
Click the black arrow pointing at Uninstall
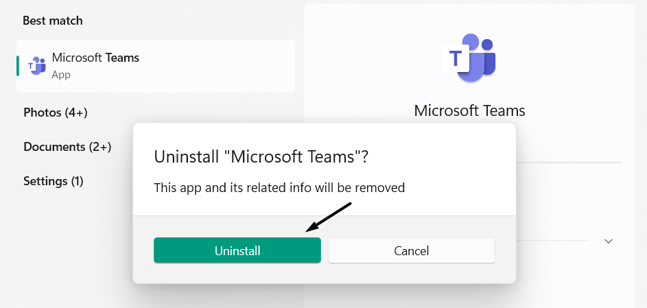tap(329, 217)
